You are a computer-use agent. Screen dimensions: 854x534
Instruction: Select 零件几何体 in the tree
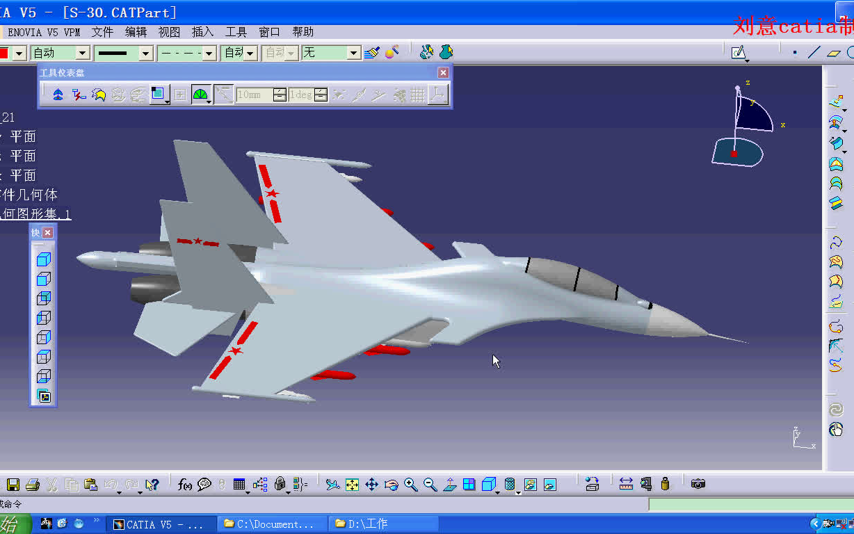(x=31, y=195)
